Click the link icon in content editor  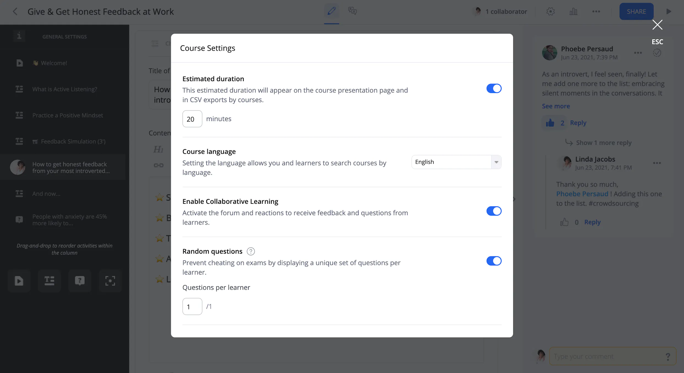tap(158, 165)
